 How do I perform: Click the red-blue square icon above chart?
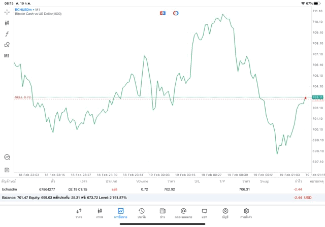pos(162,13)
